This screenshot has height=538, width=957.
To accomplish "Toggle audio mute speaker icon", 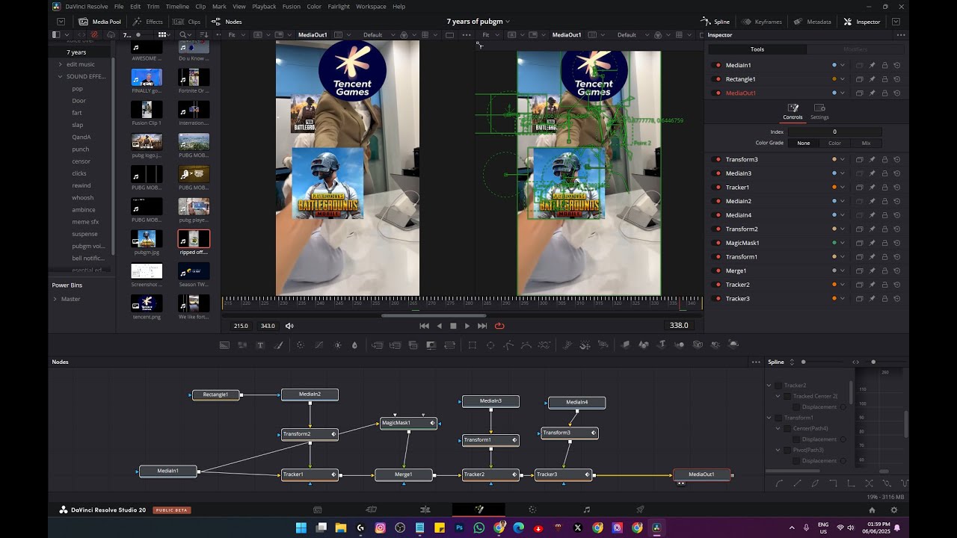I will tap(289, 326).
